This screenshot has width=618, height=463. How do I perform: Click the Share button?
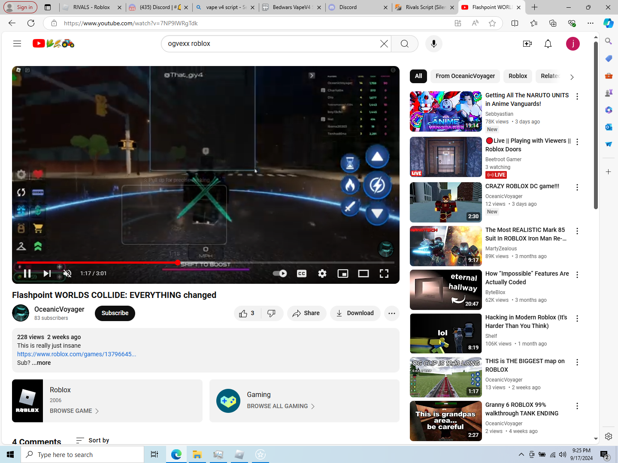point(306,313)
